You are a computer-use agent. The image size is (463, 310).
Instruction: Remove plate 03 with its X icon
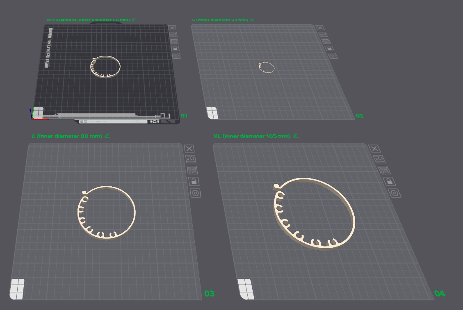[189, 148]
